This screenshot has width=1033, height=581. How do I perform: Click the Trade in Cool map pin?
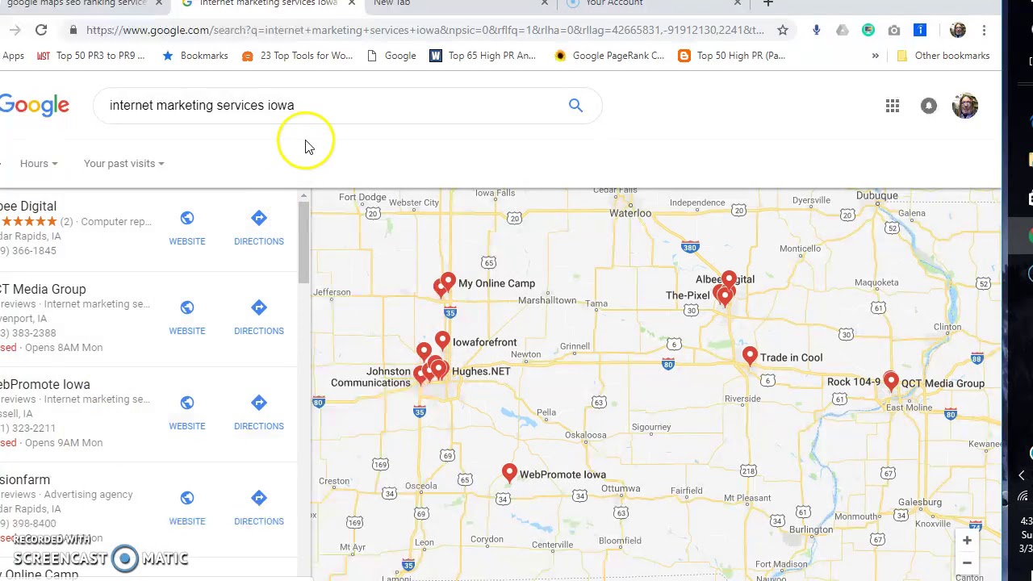(750, 356)
